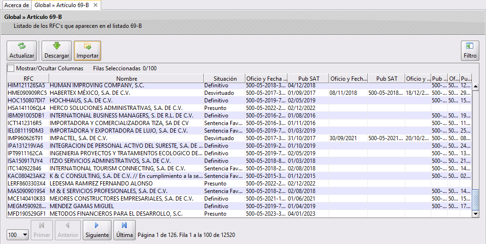Screen dimensions: 486x244
Task: Select row IMPACTEL, S.A. DE C.V.
Action: [x=239, y=138]
